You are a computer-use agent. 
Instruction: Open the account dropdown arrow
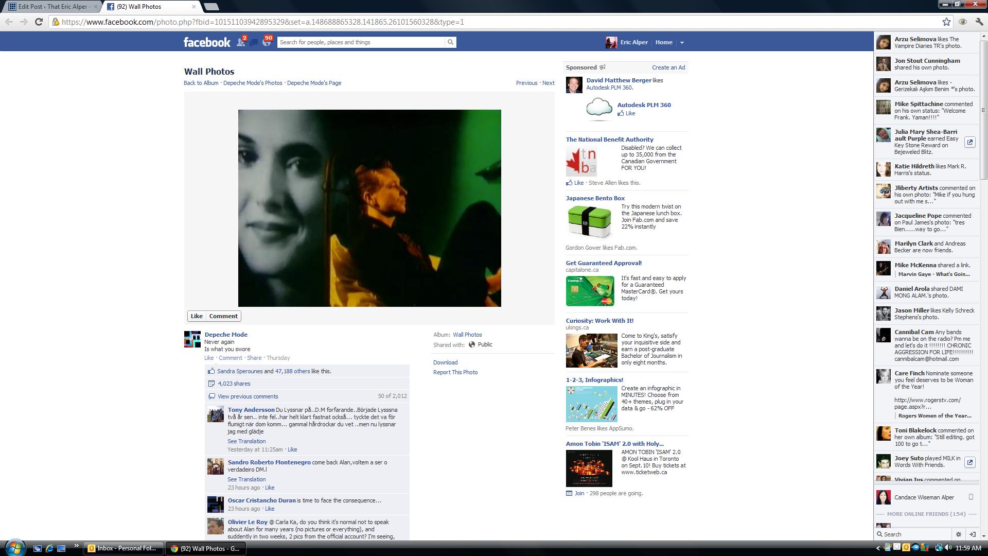pos(682,43)
